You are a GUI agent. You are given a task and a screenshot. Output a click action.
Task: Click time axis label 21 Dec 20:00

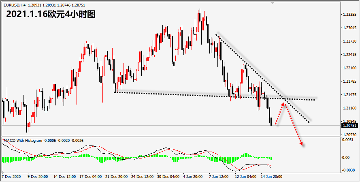pyautogui.click(x=116, y=177)
